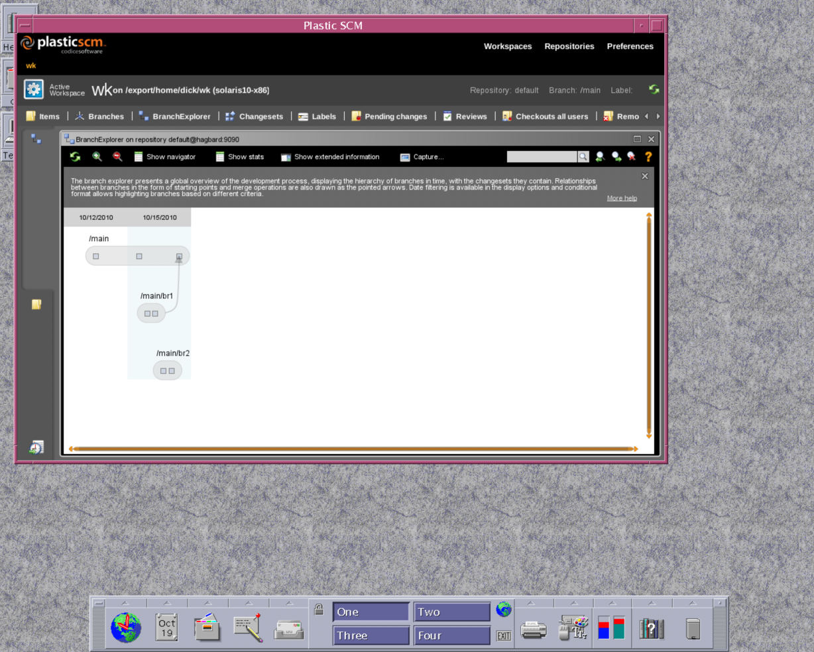Click the EXIT button on CDE panel
Viewport: 814px width, 652px height.
tap(504, 635)
